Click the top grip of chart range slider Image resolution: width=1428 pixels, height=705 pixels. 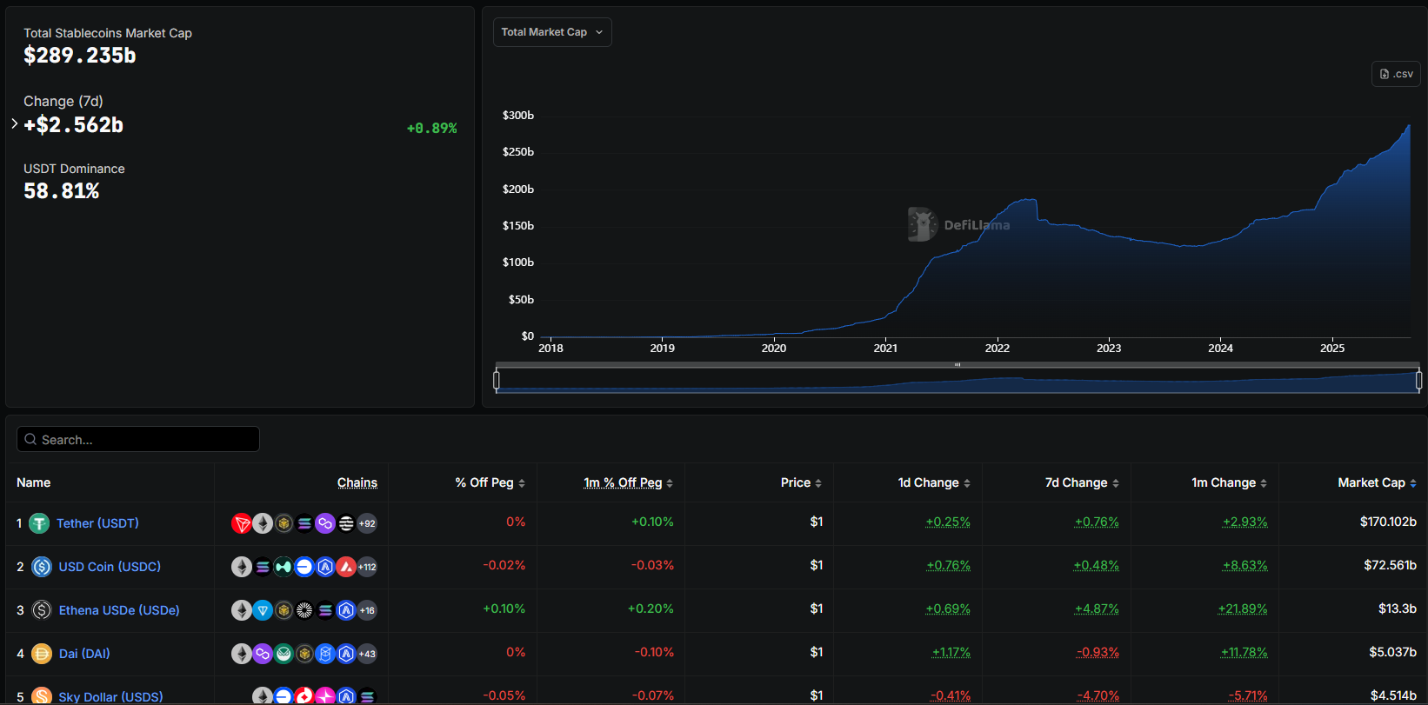click(958, 365)
